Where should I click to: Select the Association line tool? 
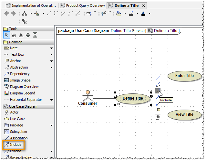coord(19,138)
